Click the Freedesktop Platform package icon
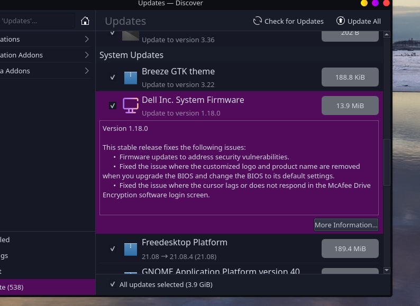The height and width of the screenshot is (306, 420). 131,249
